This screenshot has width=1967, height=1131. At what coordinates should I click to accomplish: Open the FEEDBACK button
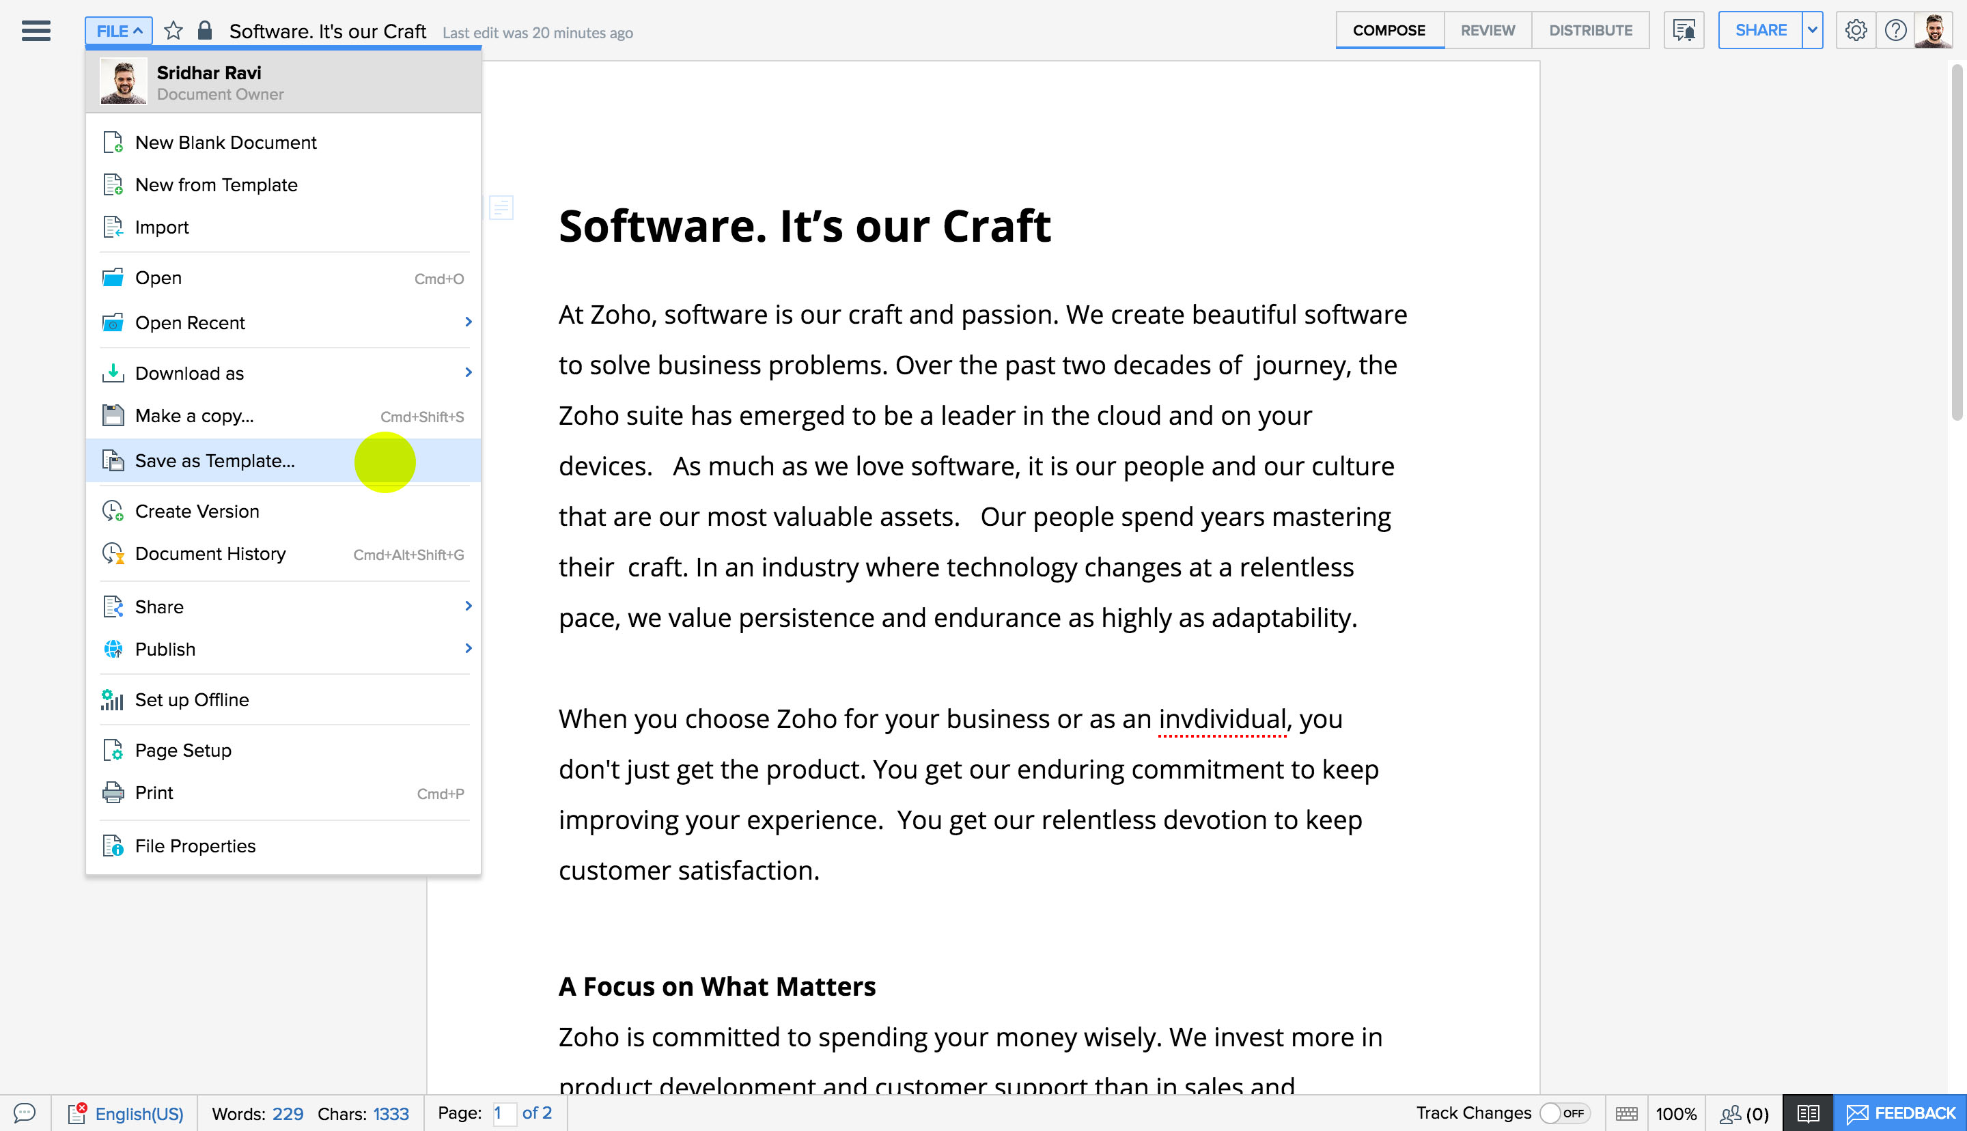tap(1900, 1113)
